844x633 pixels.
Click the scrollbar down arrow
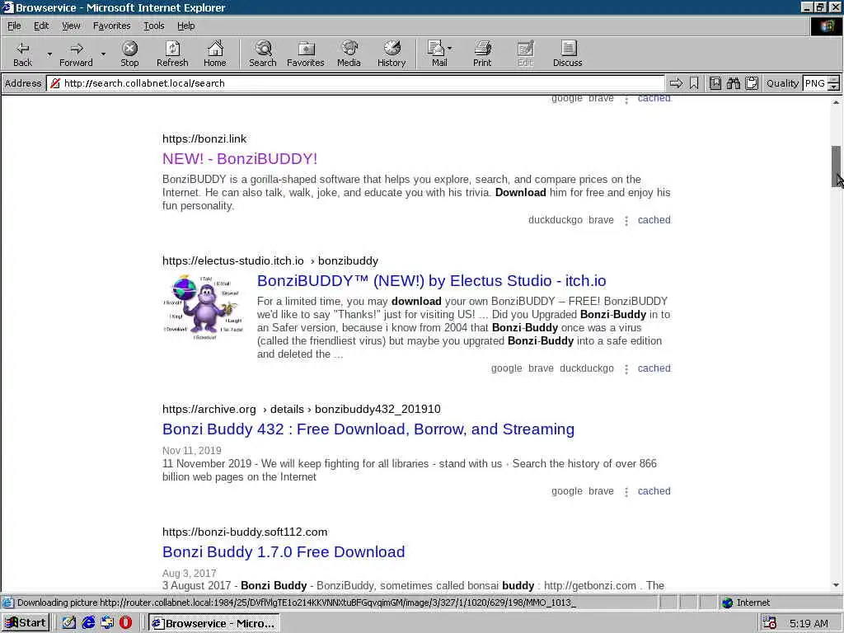tap(836, 585)
